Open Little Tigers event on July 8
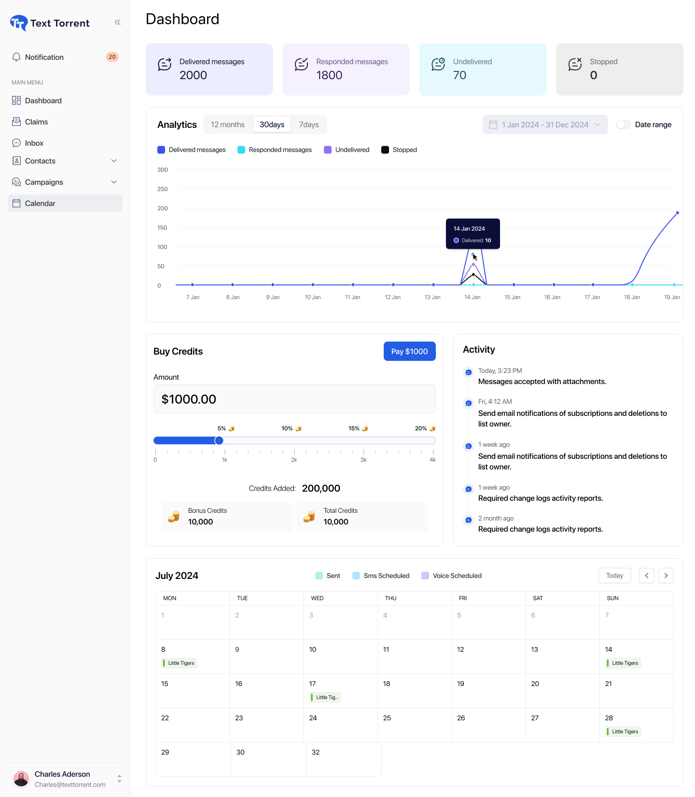This screenshot has width=695, height=797. (179, 663)
